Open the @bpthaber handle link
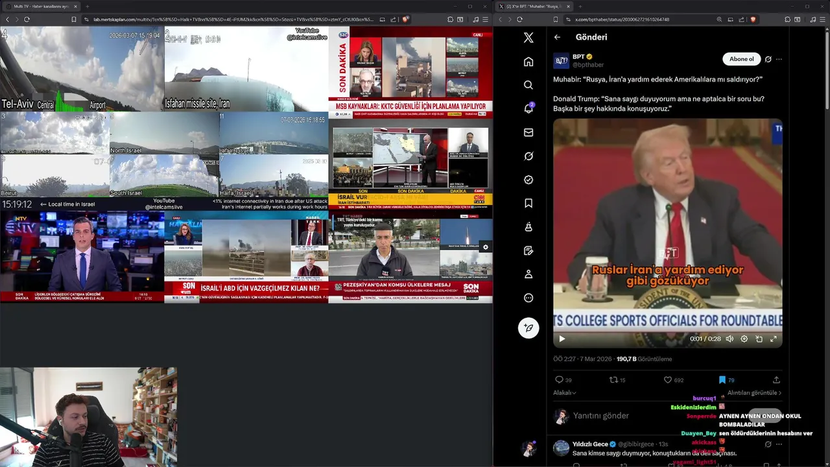Screen dimensions: 830x467 click(588, 65)
